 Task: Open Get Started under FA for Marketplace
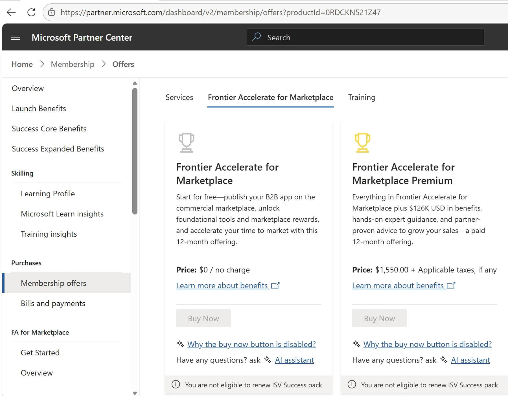pos(40,353)
